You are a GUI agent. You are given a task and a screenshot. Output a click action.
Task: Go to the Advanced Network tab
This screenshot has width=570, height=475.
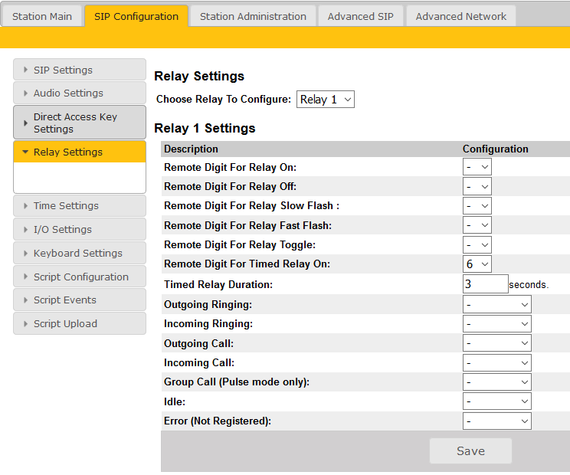(460, 16)
